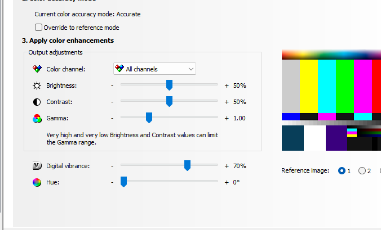Click the Color channel icon
Image resolution: width=381 pixels, height=230 pixels.
[x=37, y=69]
